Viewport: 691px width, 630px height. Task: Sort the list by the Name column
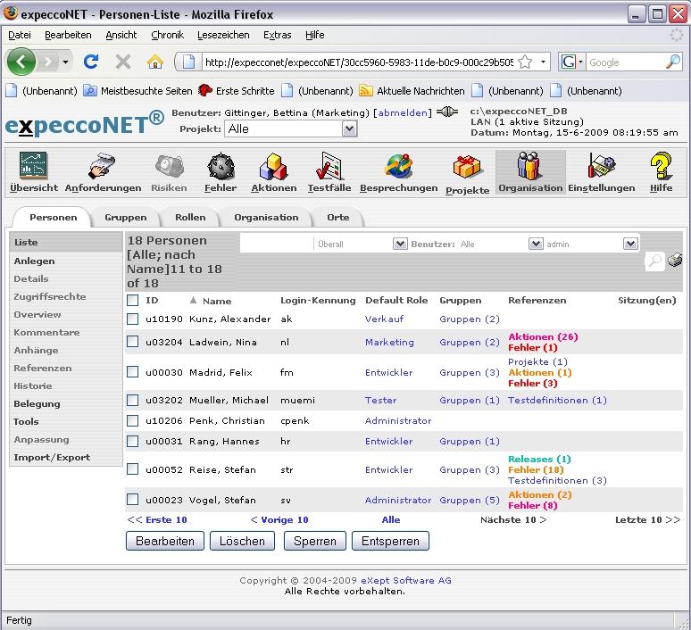216,301
